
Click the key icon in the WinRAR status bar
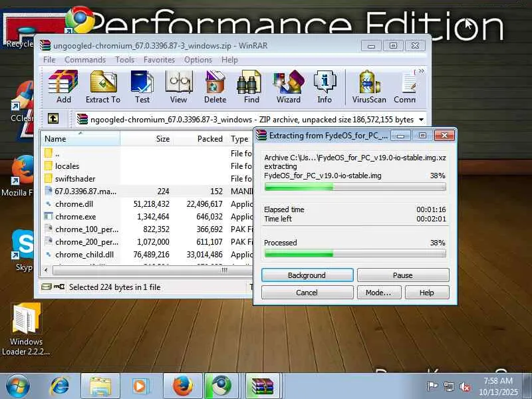[59, 287]
